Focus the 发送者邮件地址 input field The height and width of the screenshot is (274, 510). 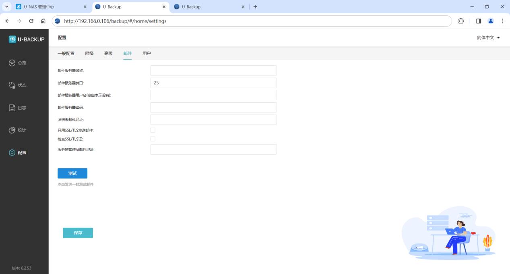point(213,120)
